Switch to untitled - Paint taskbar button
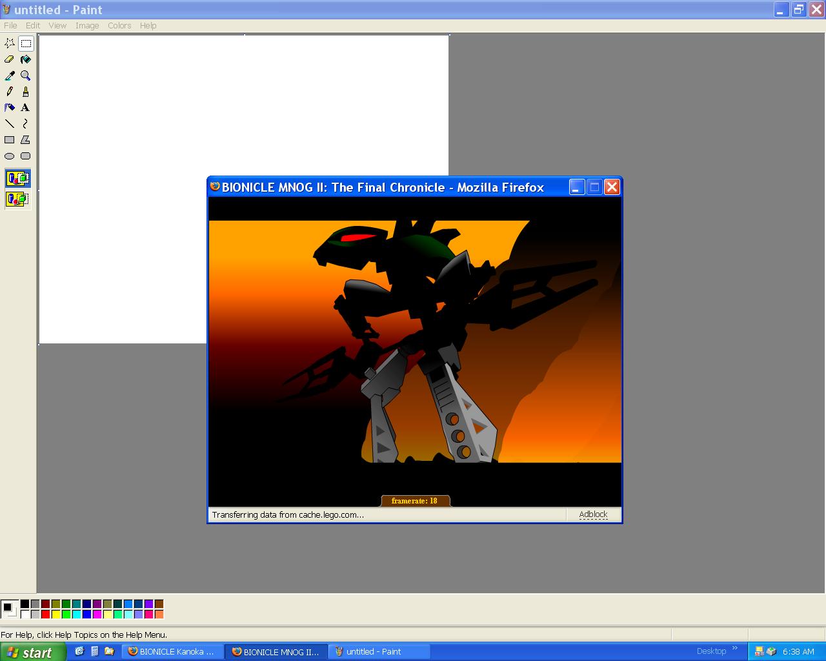 click(x=380, y=652)
